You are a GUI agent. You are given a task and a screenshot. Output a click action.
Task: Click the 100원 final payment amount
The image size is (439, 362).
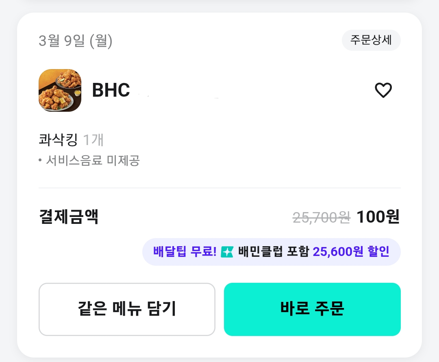click(x=378, y=217)
